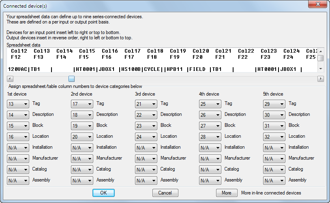Open the 2nd device Block dropdown

point(82,126)
